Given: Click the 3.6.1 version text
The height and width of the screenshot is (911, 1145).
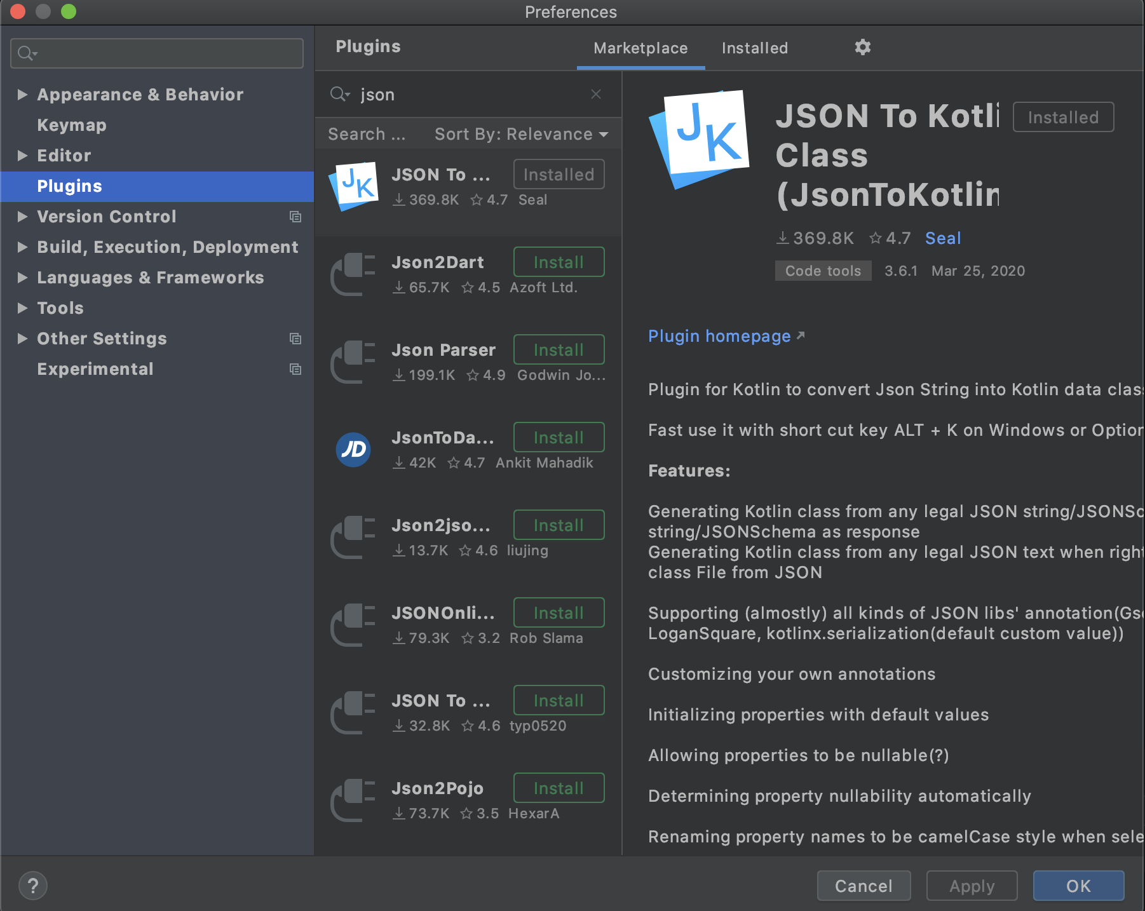Looking at the screenshot, I should 901,271.
